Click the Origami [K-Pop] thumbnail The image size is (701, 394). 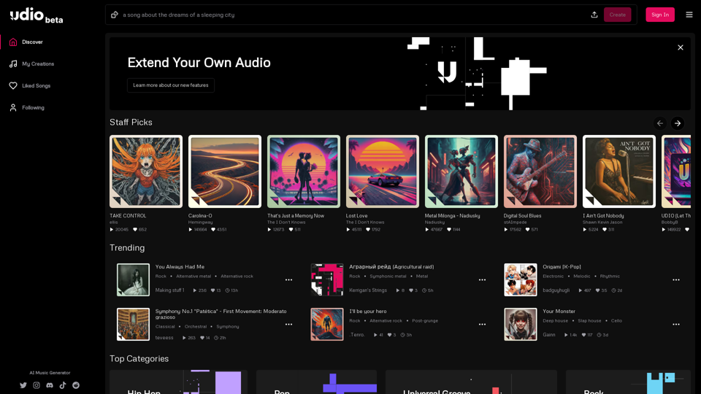(521, 279)
